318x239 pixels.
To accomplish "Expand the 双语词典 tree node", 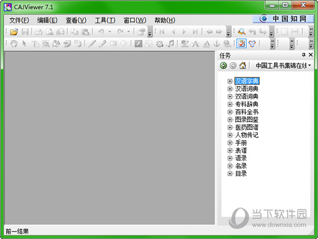I will (230, 96).
